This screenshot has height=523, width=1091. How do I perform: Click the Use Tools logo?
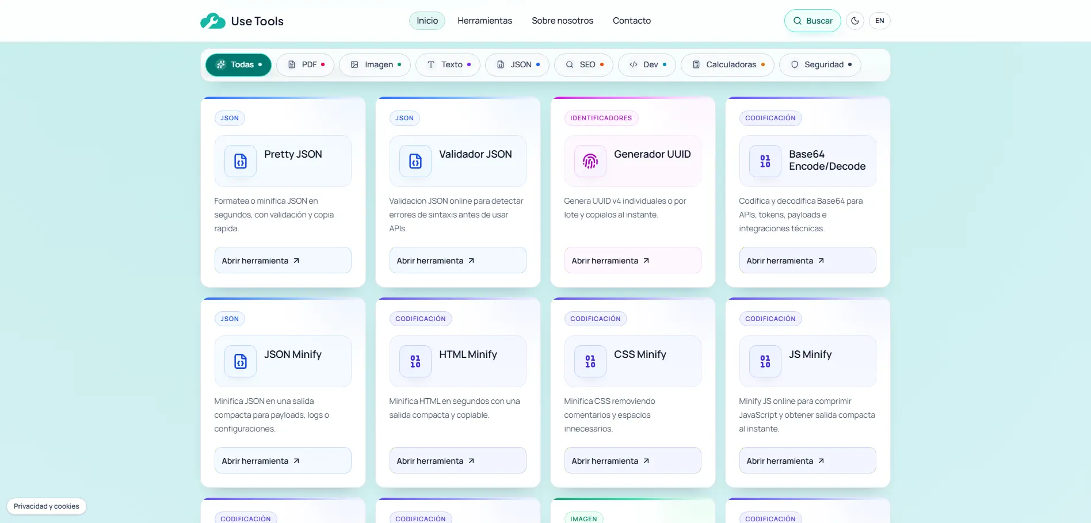pyautogui.click(x=242, y=21)
